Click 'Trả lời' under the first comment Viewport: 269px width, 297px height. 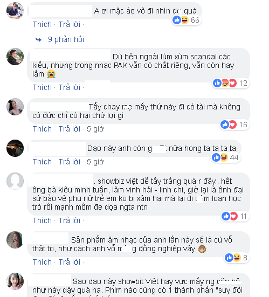(x=70, y=24)
